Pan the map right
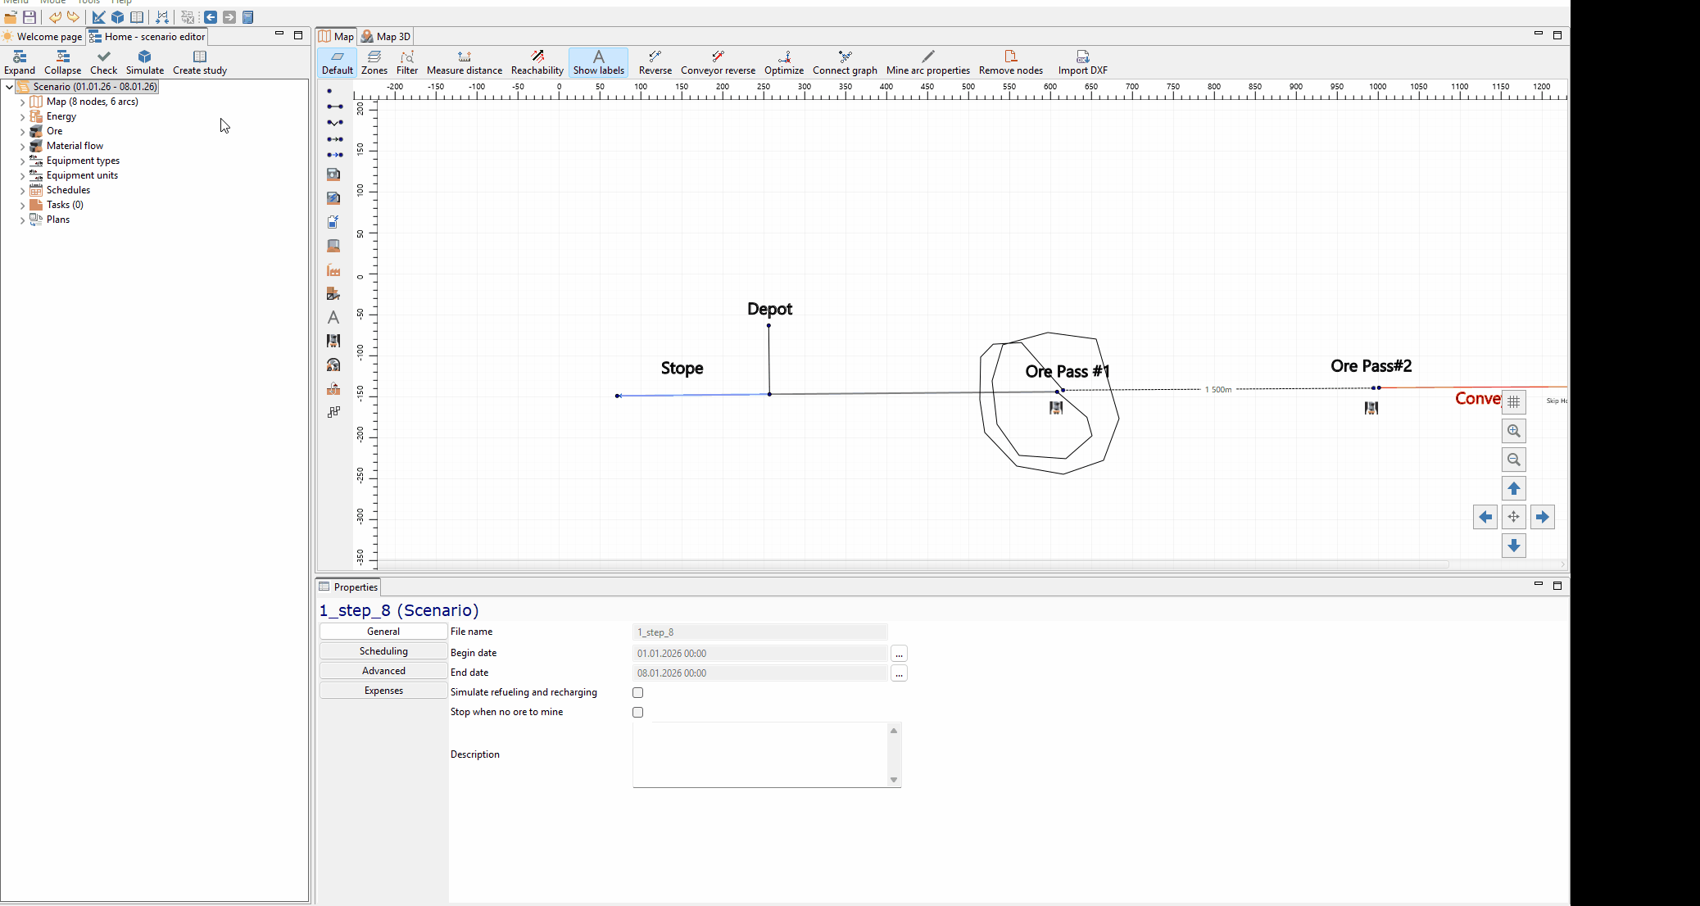This screenshot has width=1700, height=906. (x=1542, y=517)
